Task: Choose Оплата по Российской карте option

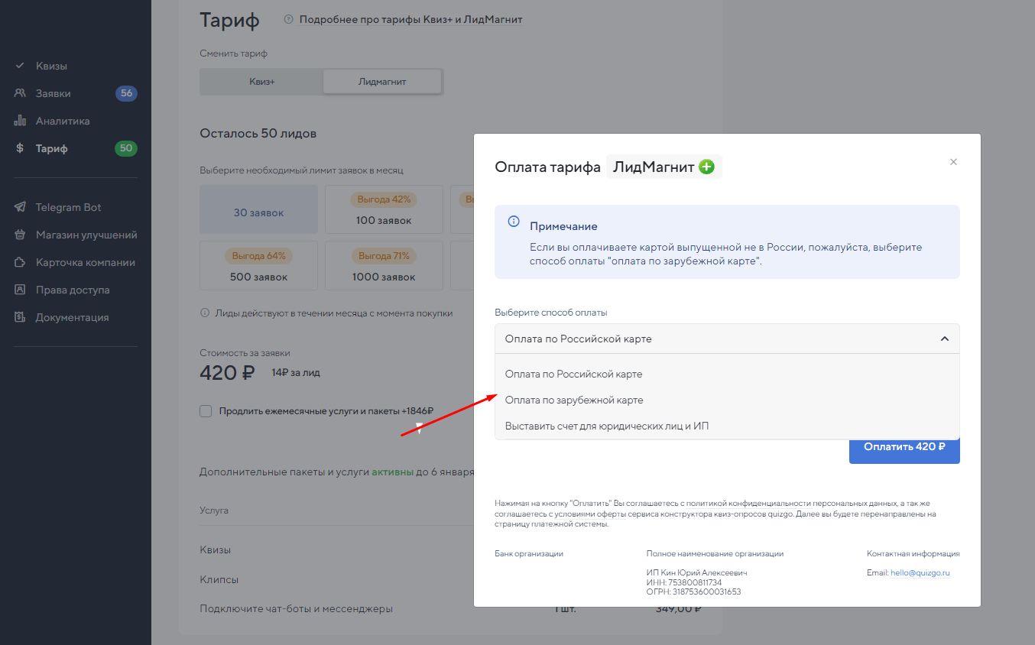Action: click(727, 374)
